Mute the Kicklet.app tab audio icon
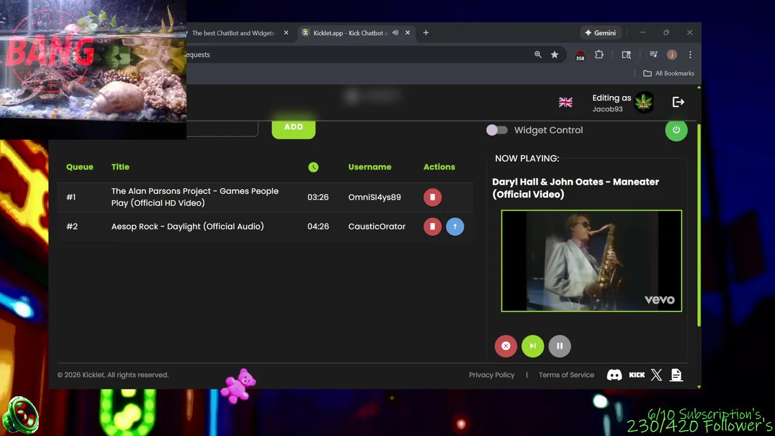Screen dimensions: 775x436 pos(395,33)
